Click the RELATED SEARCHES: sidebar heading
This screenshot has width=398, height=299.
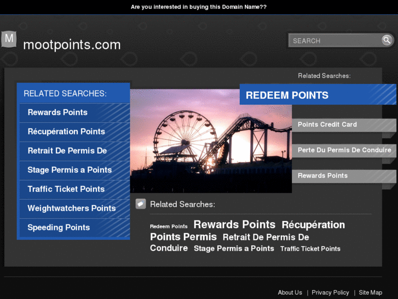click(65, 94)
